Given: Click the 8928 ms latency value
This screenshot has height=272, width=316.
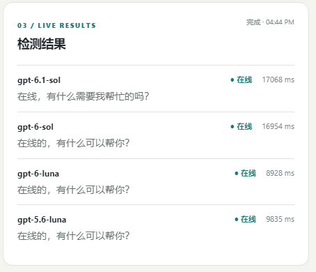Looking at the screenshot, I should click(x=281, y=173).
